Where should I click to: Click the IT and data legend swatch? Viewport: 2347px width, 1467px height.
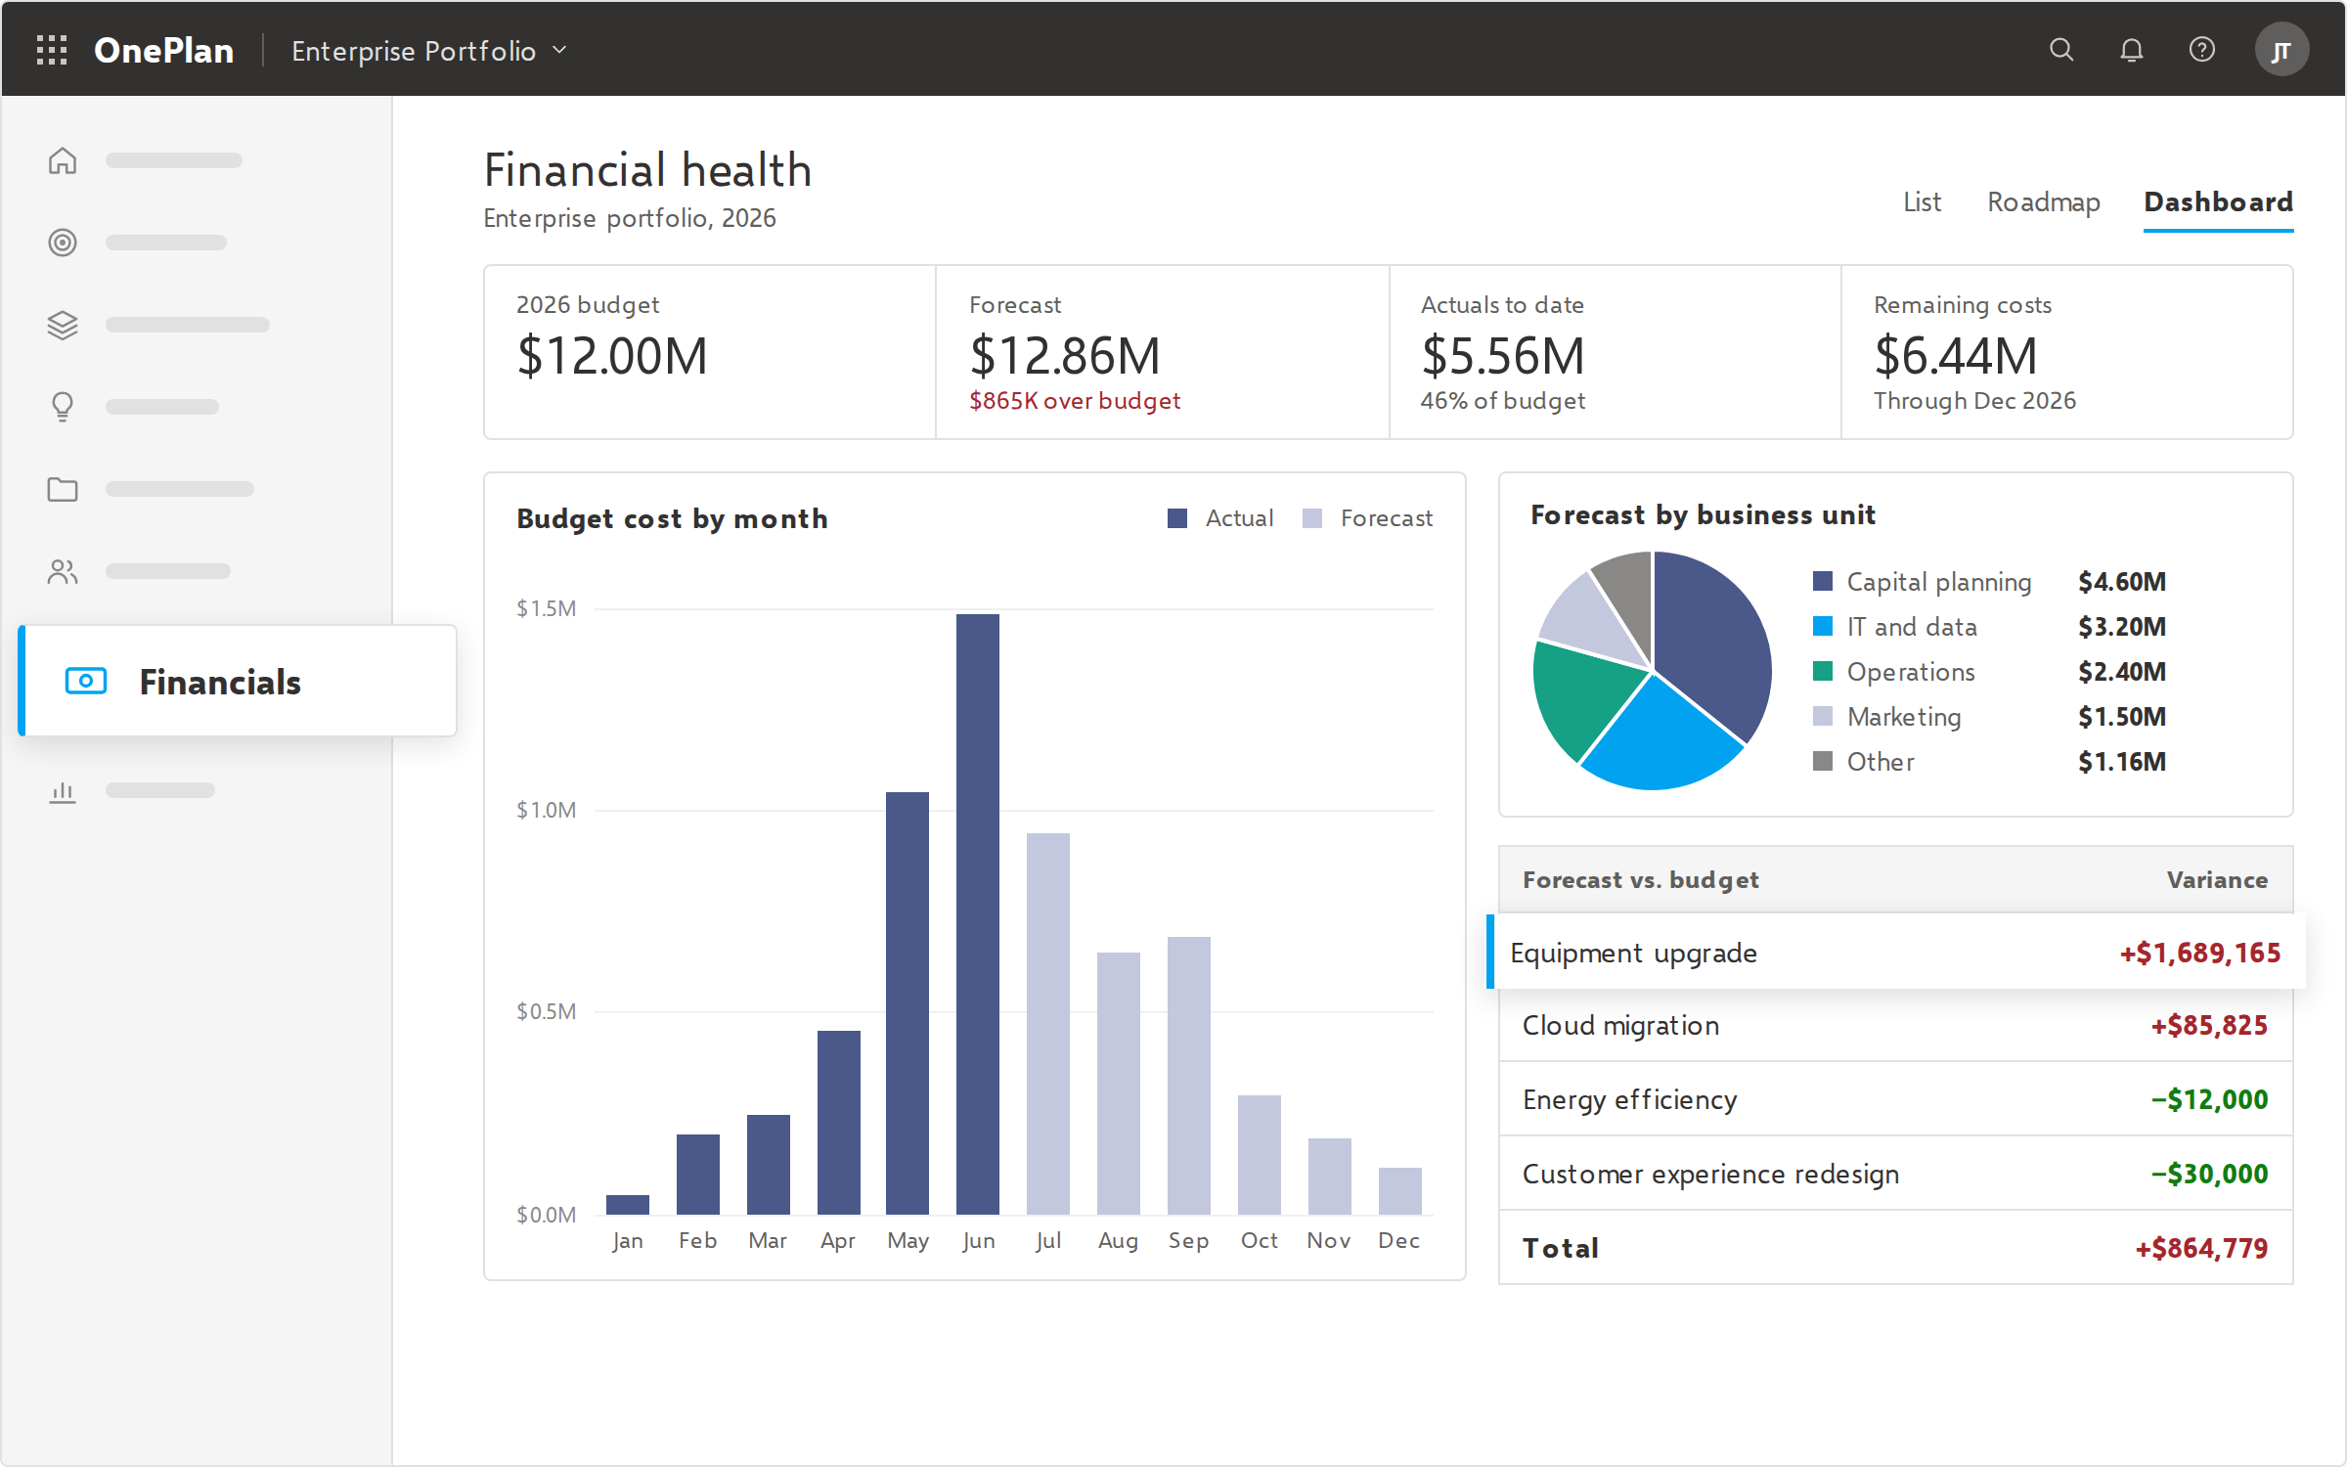tap(1823, 626)
